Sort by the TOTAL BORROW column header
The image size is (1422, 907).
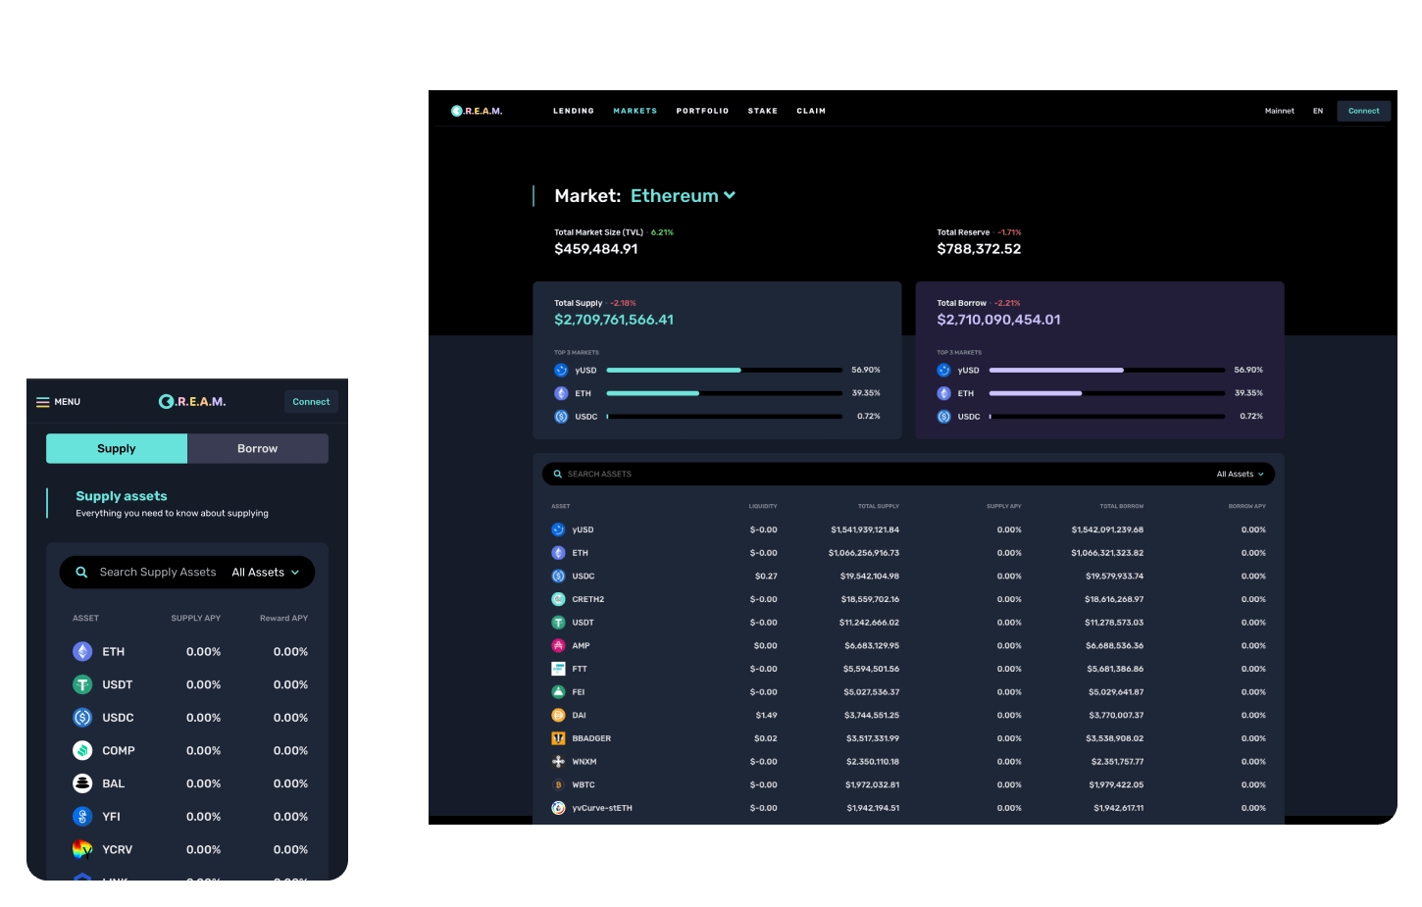[x=1121, y=506]
